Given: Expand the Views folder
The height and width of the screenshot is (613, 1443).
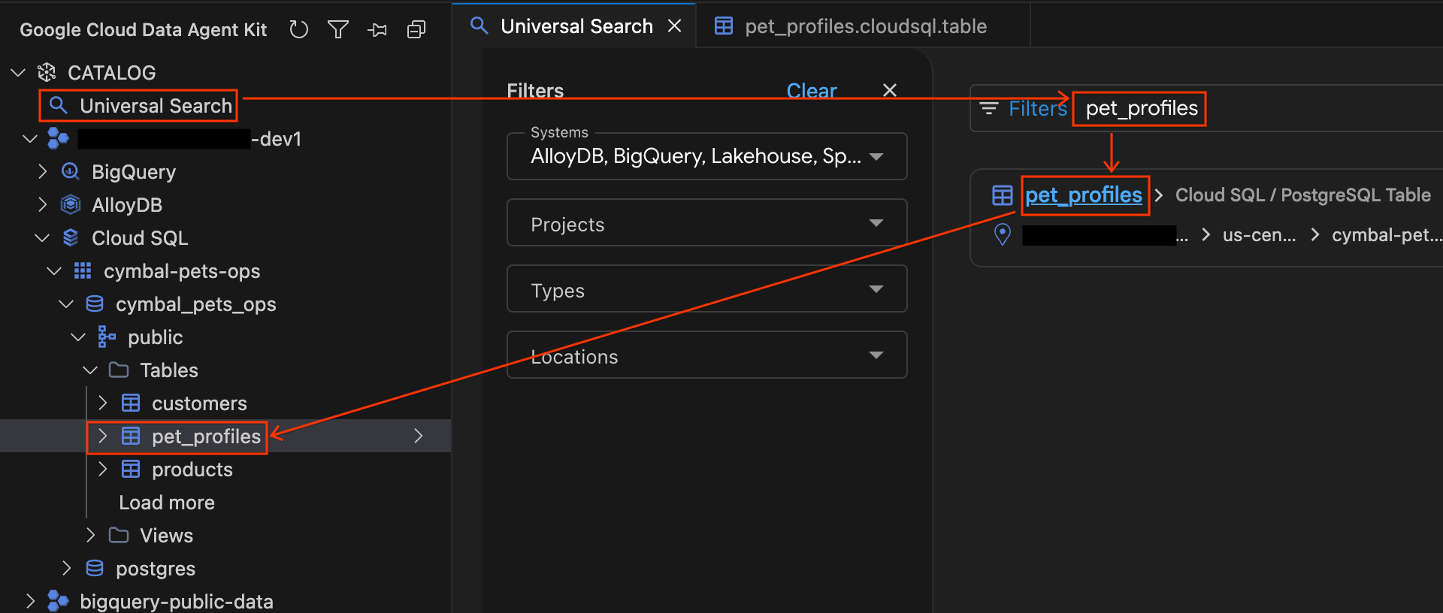Looking at the screenshot, I should 91,535.
